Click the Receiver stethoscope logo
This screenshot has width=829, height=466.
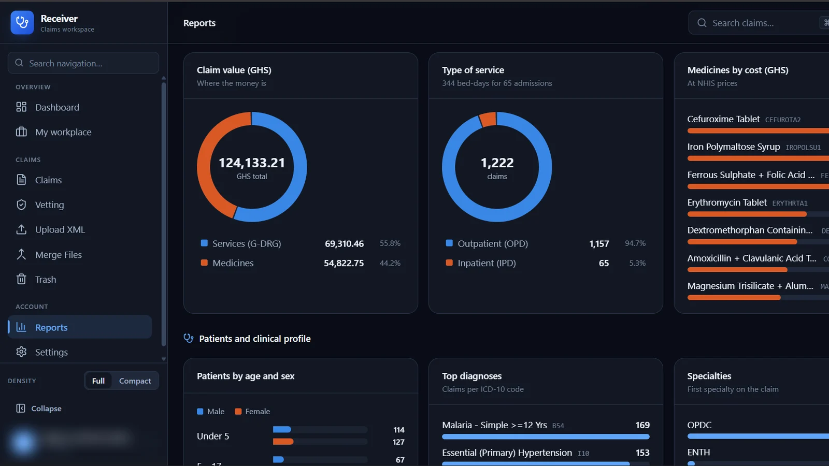(22, 23)
